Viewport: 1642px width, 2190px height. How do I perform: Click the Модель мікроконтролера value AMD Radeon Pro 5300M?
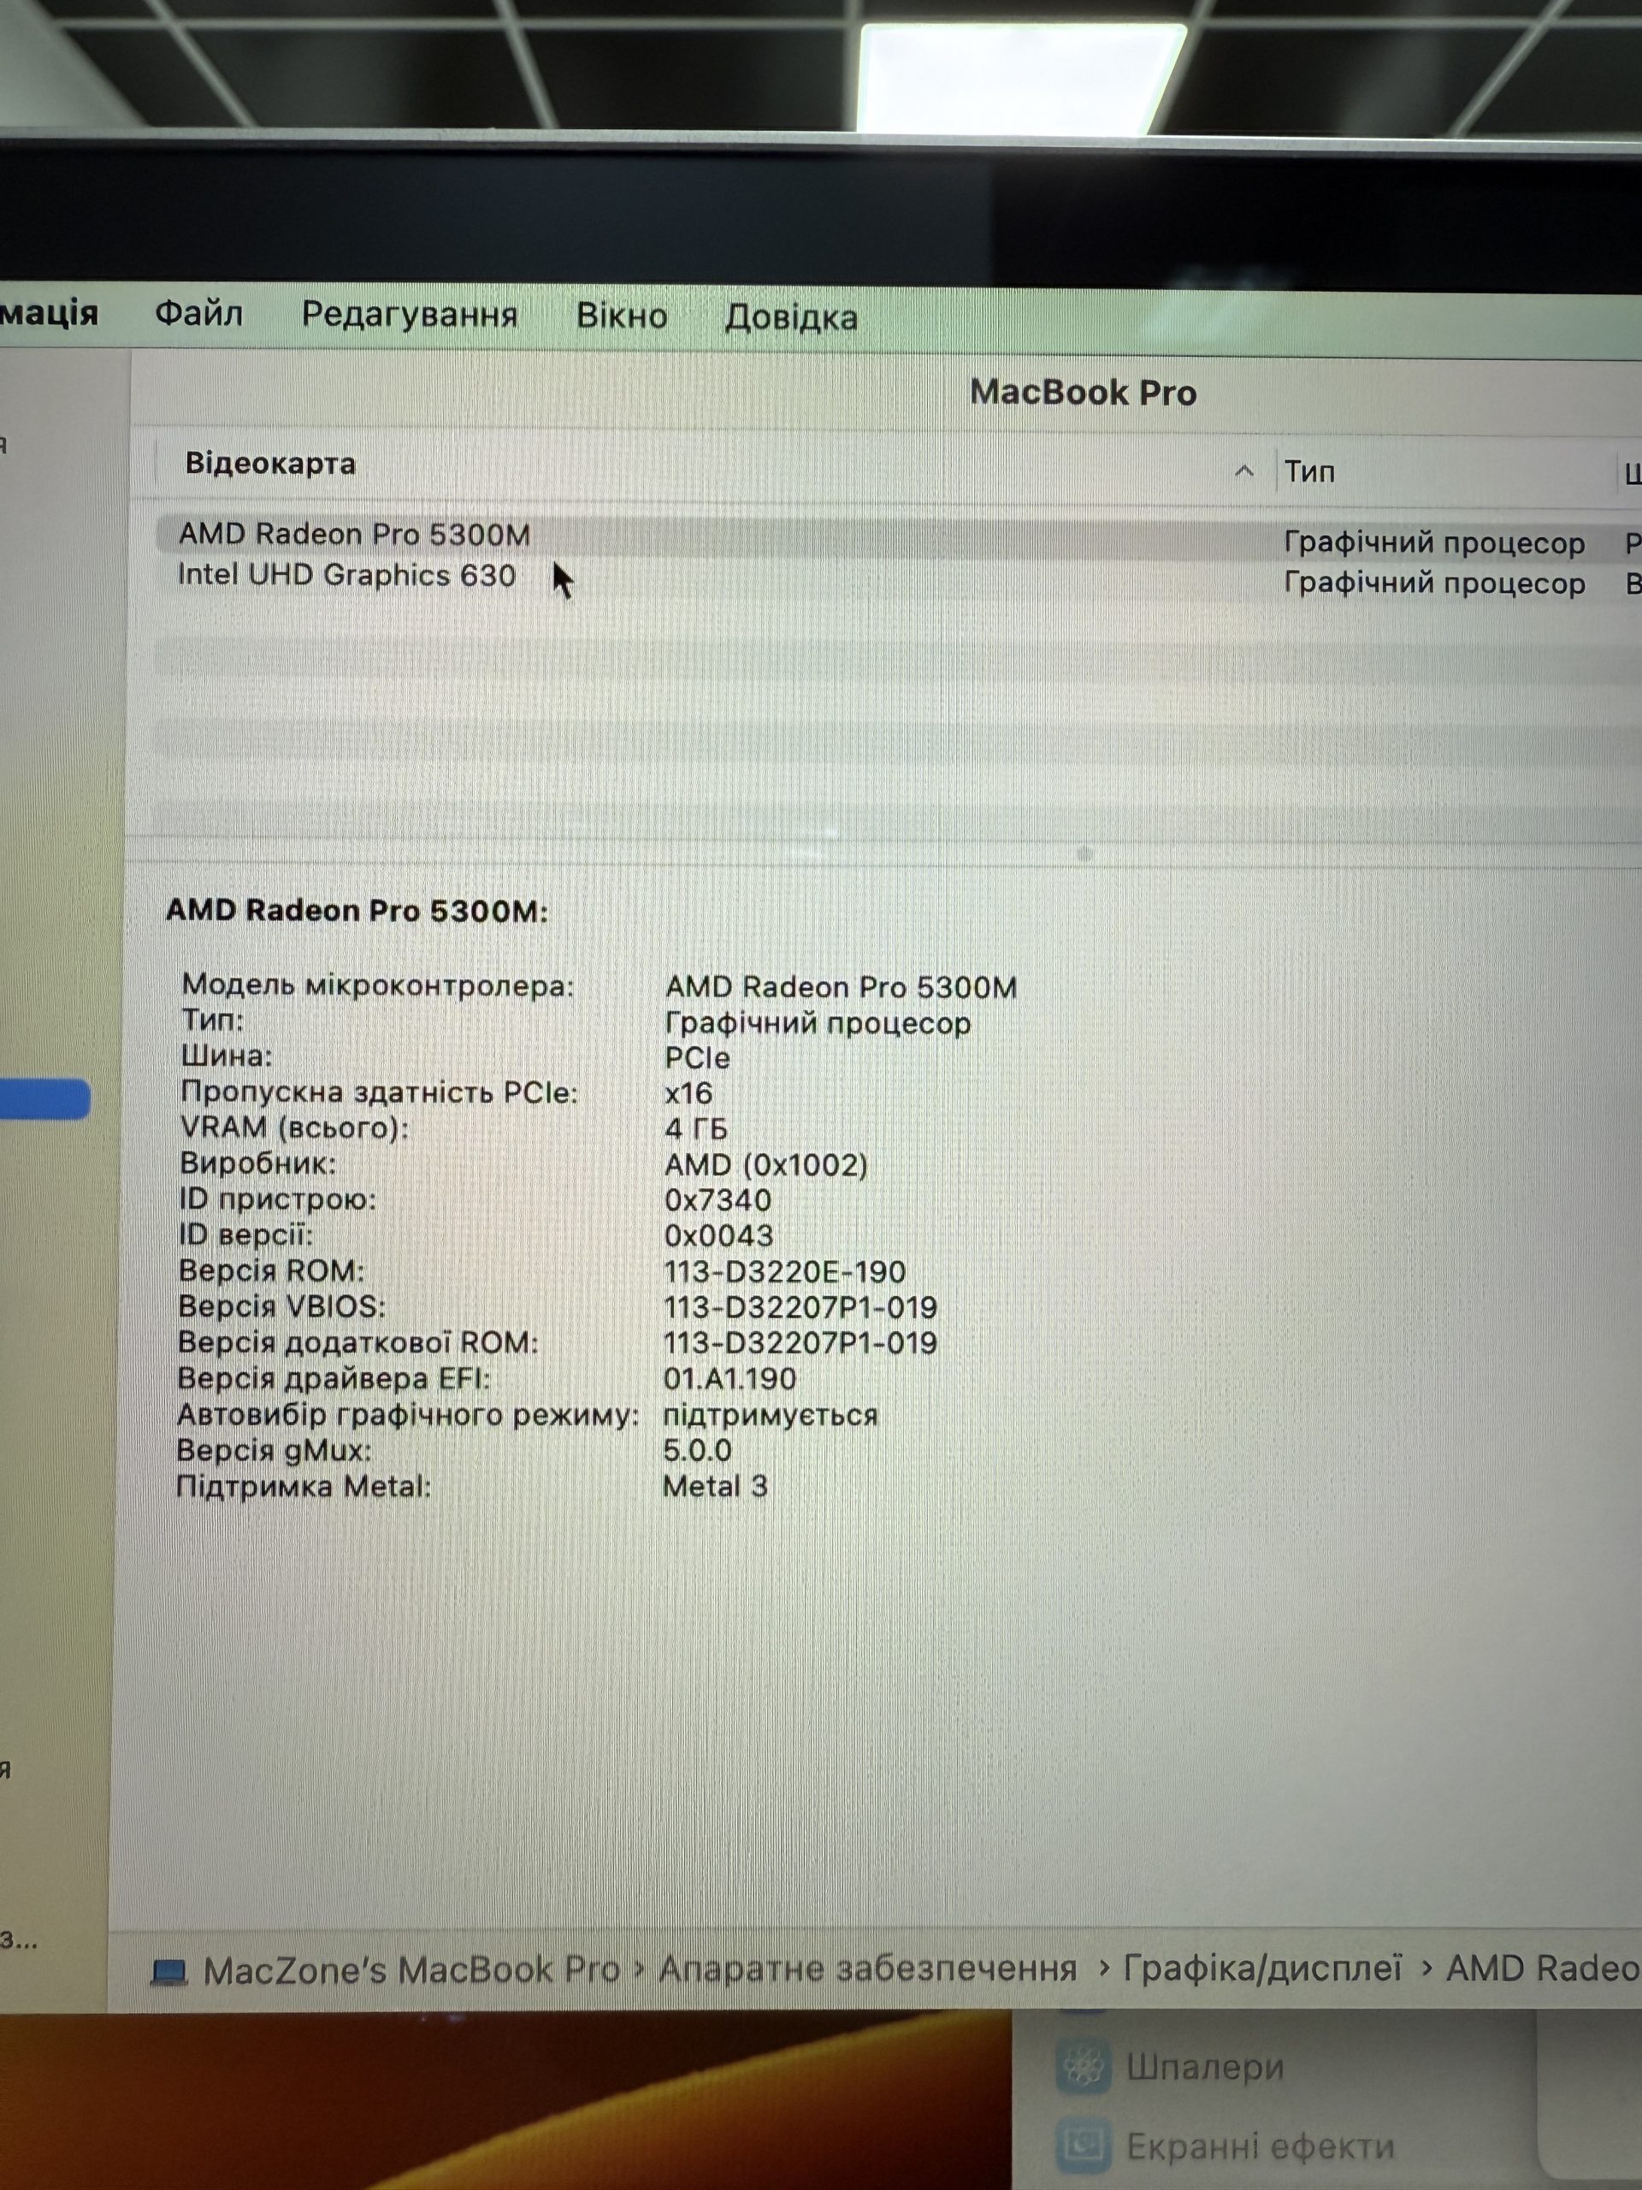[841, 987]
